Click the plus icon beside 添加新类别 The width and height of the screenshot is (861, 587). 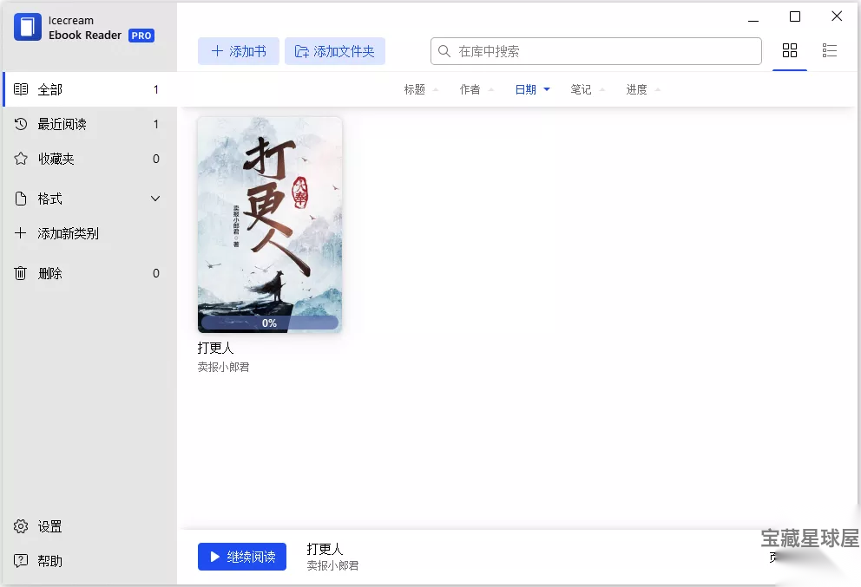(x=20, y=233)
